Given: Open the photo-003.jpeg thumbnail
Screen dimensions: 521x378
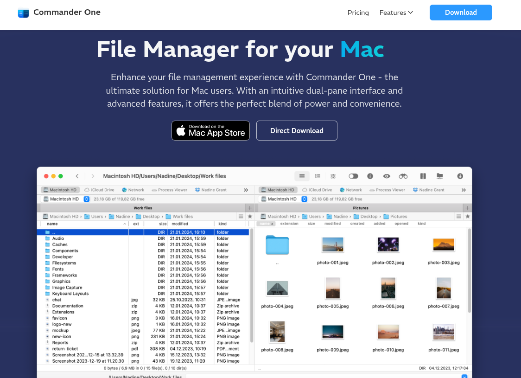Looking at the screenshot, I should pyautogui.click(x=444, y=244).
